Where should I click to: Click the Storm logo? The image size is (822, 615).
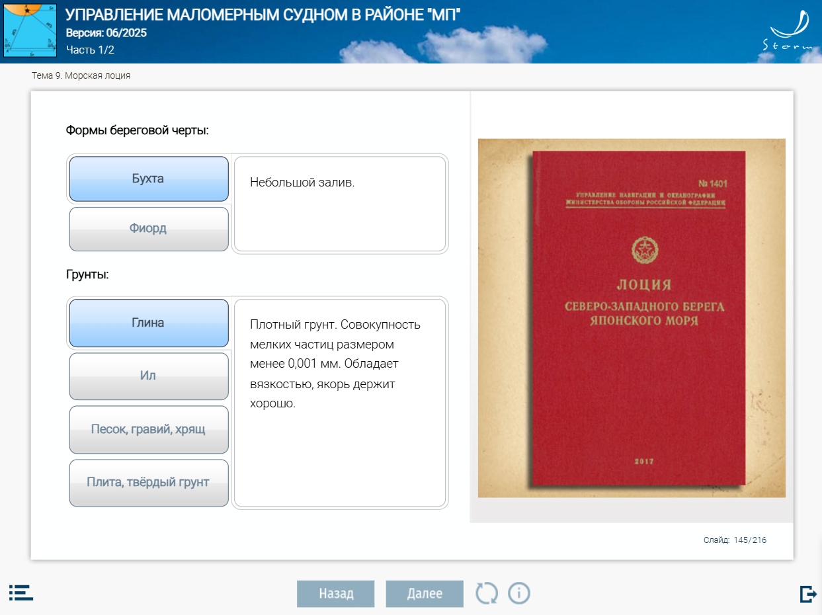click(x=789, y=32)
